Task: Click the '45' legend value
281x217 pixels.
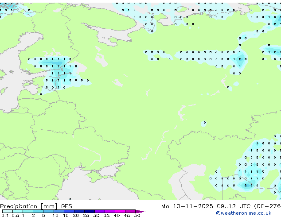Action: click(127, 215)
